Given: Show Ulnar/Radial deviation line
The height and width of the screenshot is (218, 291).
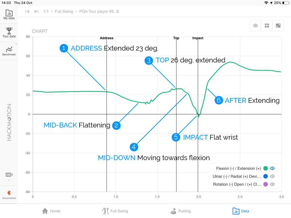Looking at the screenshot, I should tap(273, 176).
